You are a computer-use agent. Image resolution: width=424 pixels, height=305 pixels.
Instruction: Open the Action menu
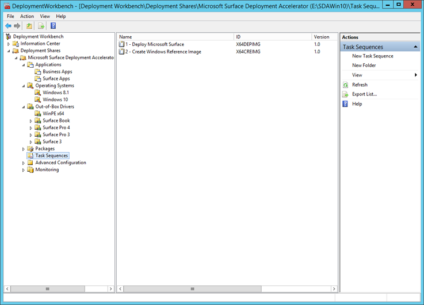pyautogui.click(x=27, y=16)
